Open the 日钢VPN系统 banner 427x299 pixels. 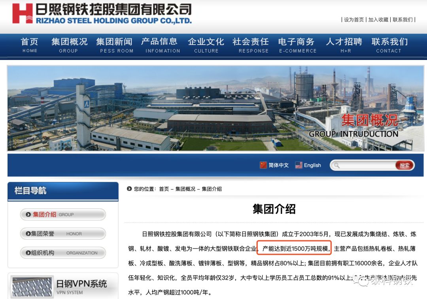coord(63,286)
